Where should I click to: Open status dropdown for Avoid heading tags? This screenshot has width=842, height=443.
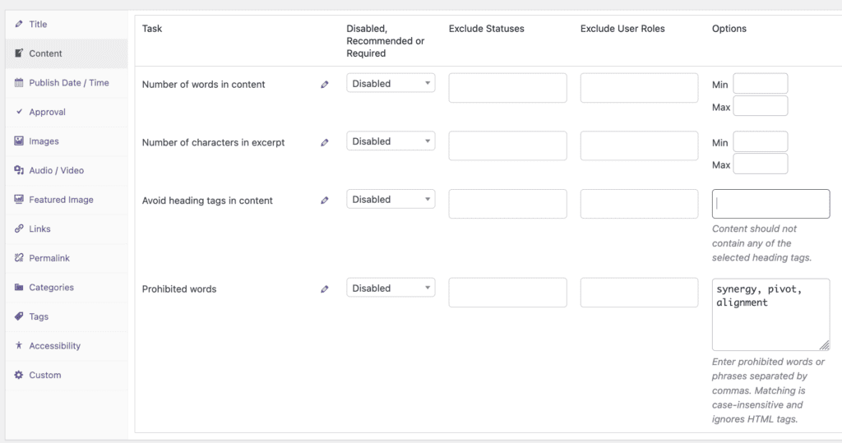[x=391, y=200]
